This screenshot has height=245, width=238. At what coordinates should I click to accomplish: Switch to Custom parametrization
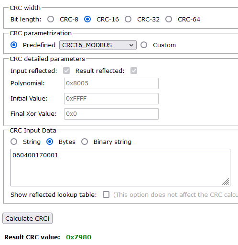144,45
